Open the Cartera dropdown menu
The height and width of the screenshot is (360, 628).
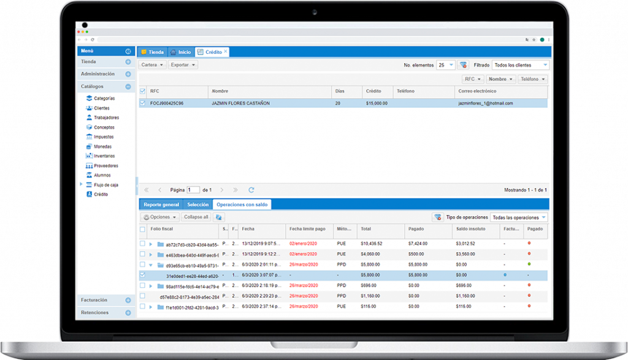pyautogui.click(x=153, y=65)
